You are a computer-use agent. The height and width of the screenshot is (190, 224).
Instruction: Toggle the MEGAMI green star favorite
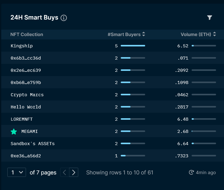pos(14,131)
